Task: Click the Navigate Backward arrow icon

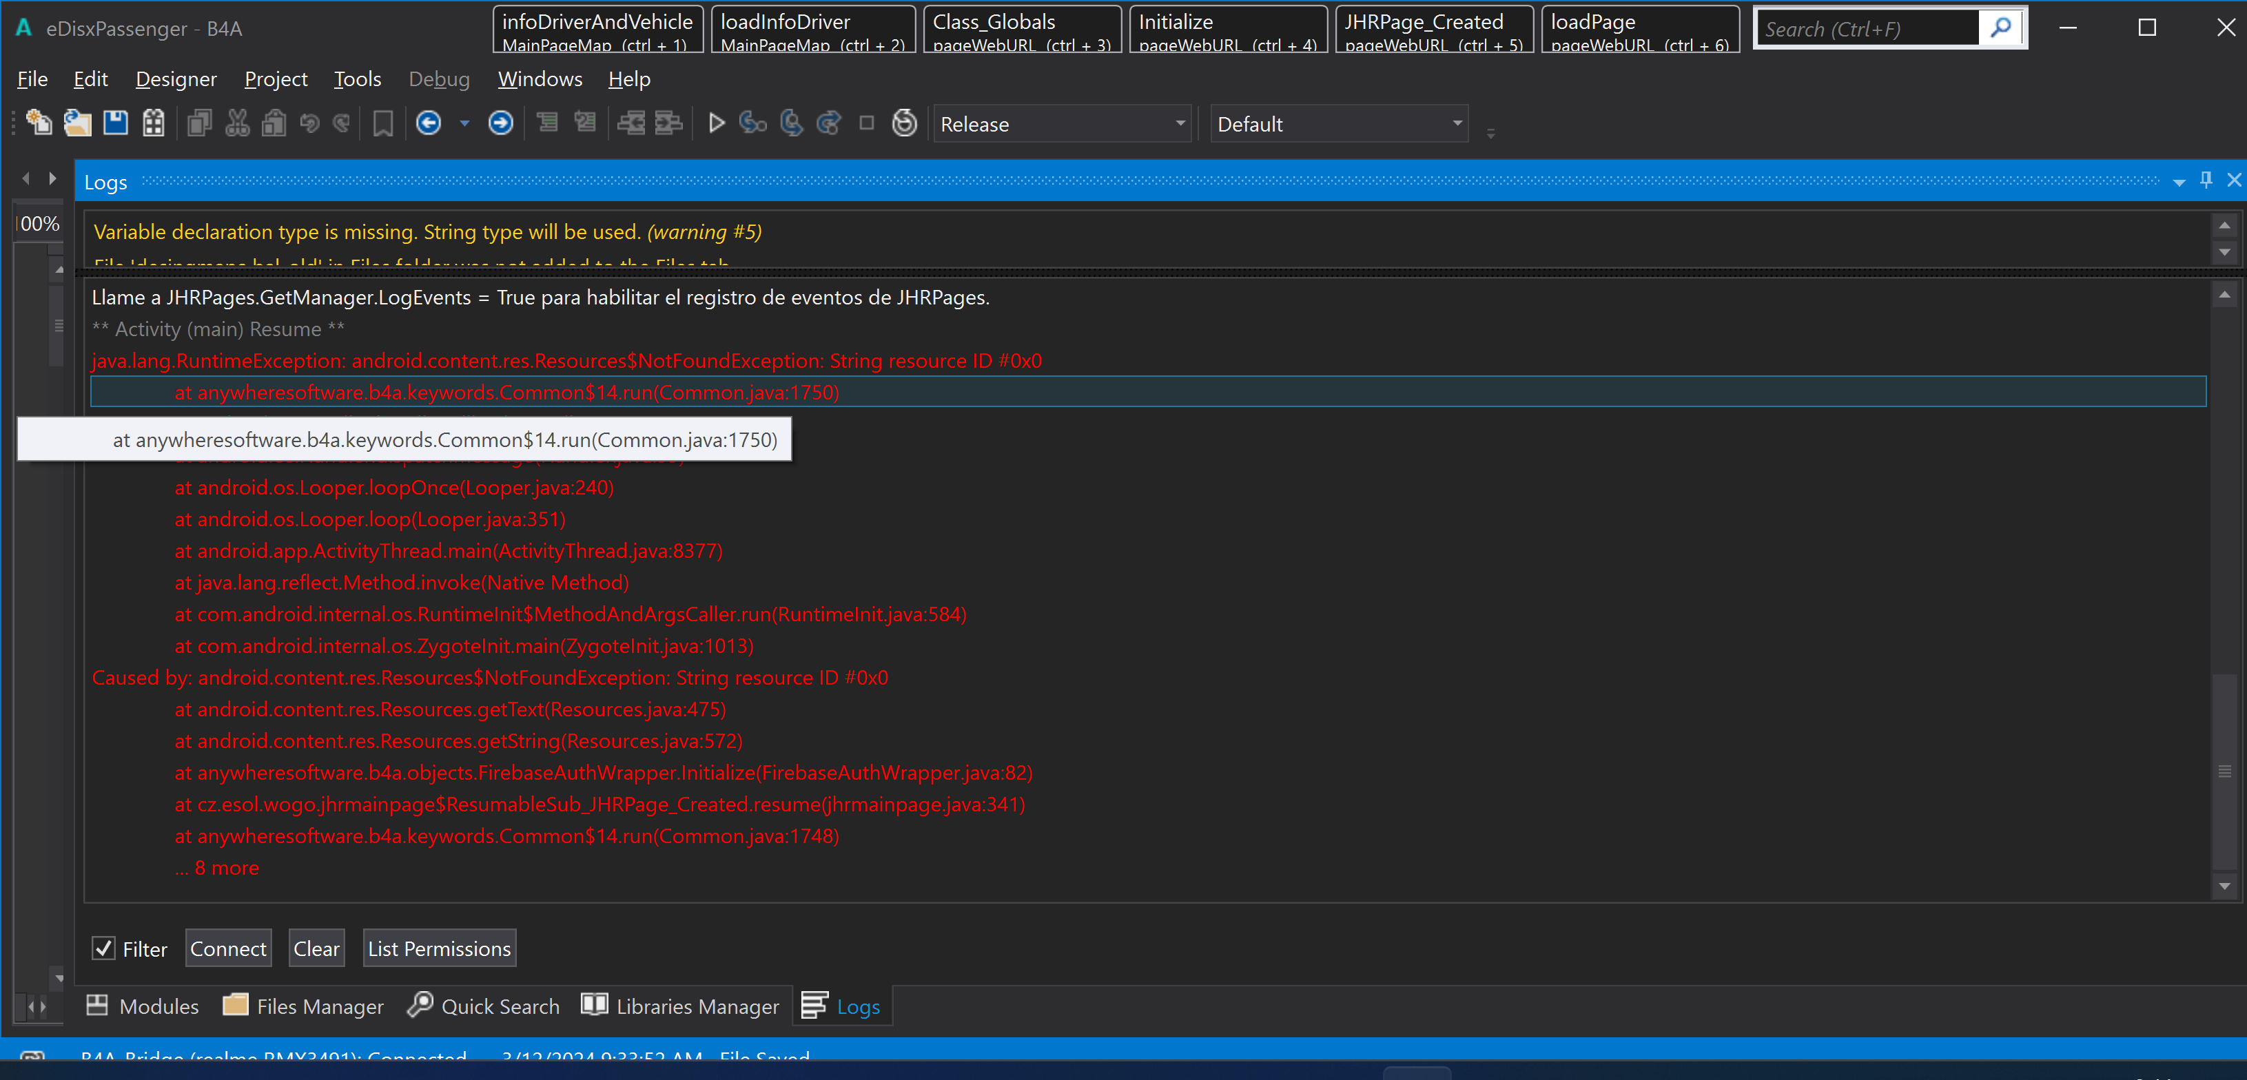Action: (x=429, y=123)
